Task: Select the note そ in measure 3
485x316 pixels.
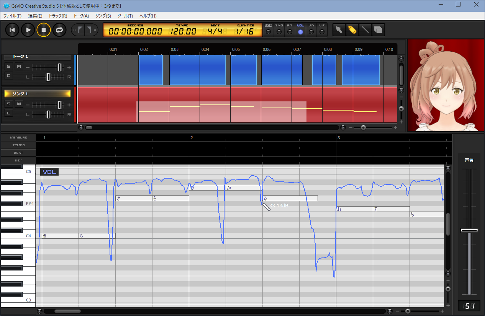Action: point(391,209)
